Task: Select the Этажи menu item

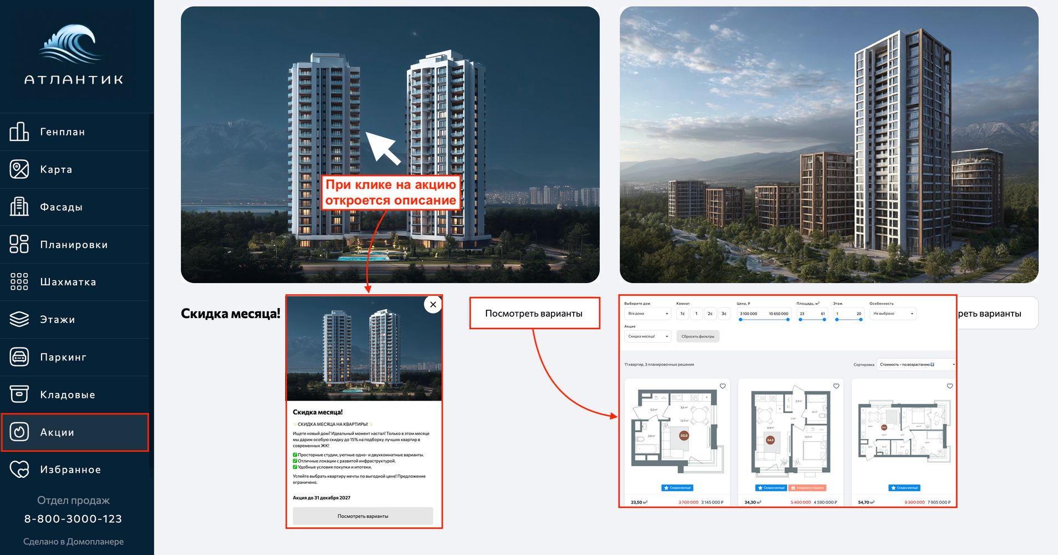Action: point(75,319)
